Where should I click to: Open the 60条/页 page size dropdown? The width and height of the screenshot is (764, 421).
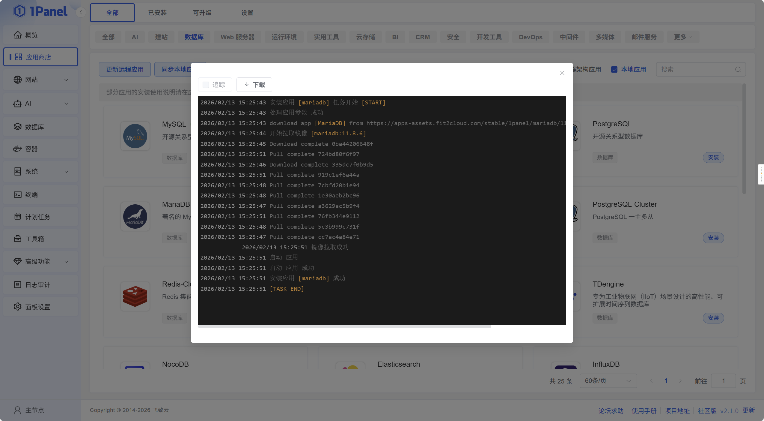[x=608, y=381]
